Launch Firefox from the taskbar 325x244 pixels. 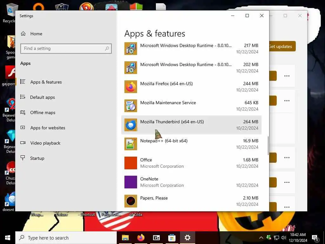point(141,238)
